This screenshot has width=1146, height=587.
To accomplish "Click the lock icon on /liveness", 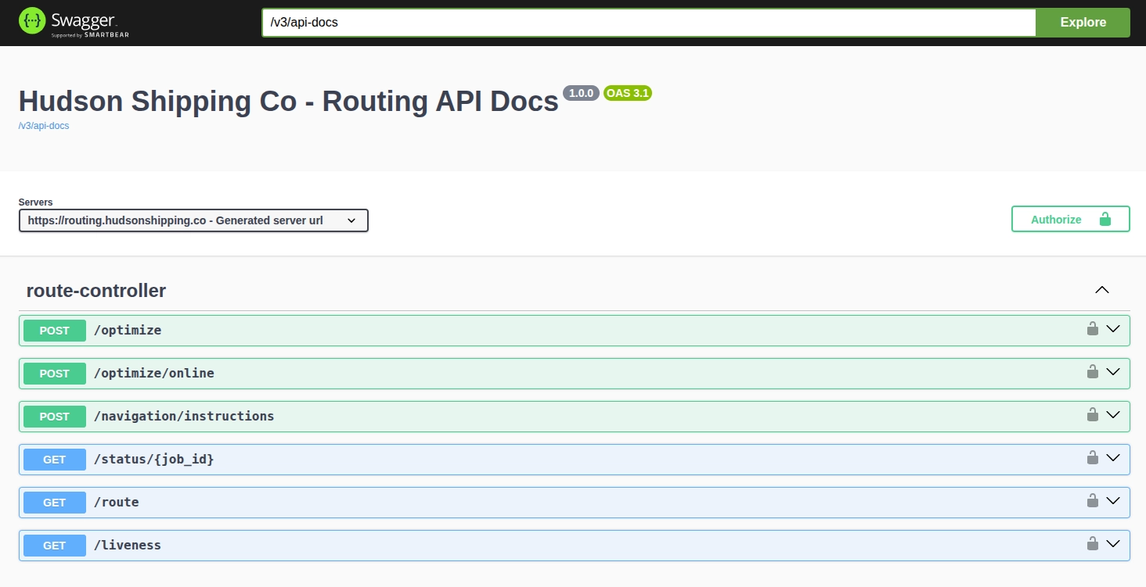I will click(1093, 545).
